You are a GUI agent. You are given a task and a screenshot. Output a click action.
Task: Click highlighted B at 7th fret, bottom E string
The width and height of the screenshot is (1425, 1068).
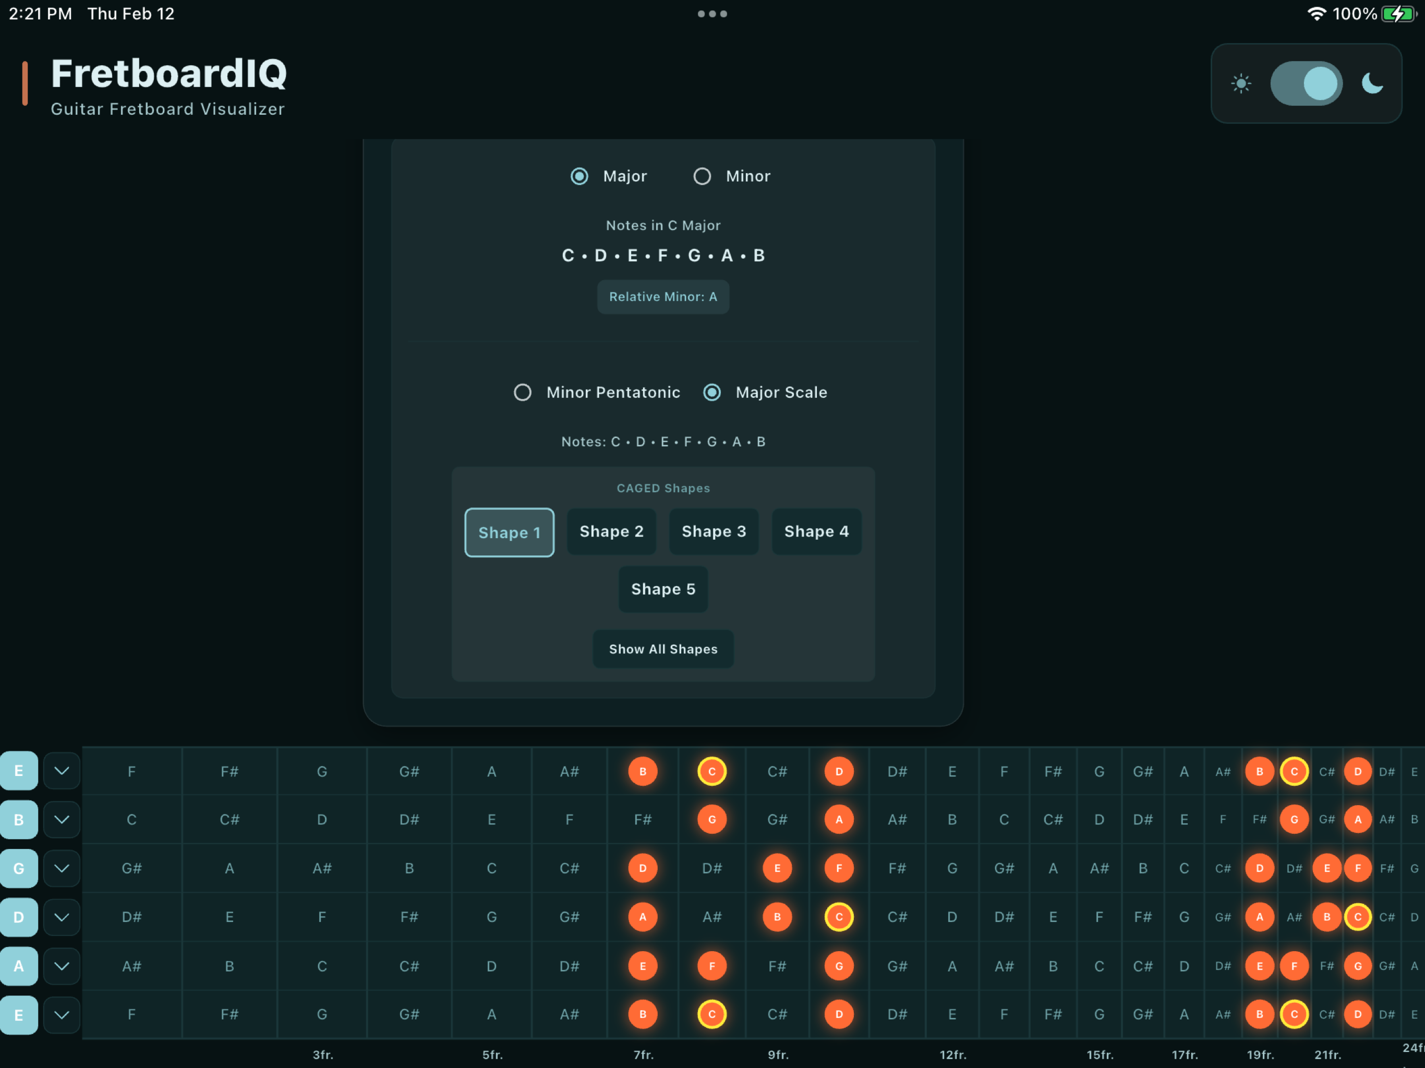pyautogui.click(x=642, y=1014)
